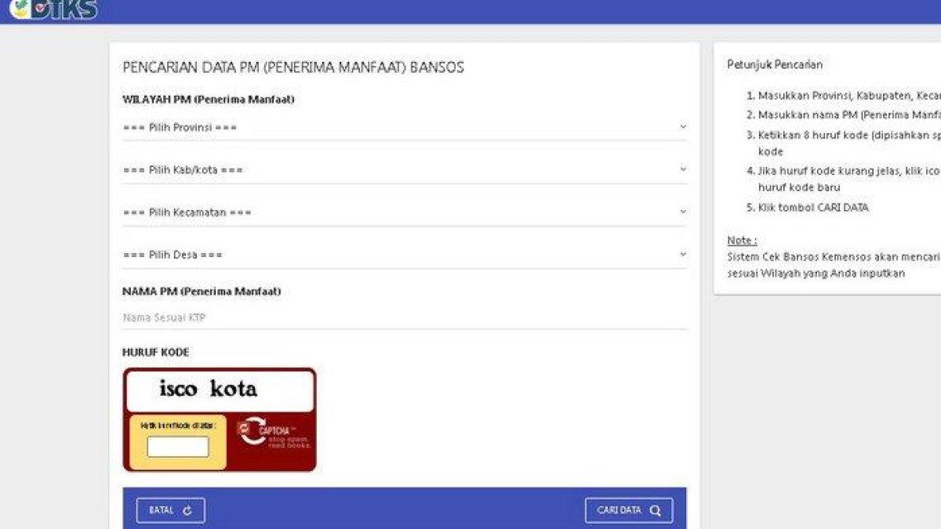
Task: Click the PENCARIAN DATA PM page title
Action: coord(292,67)
